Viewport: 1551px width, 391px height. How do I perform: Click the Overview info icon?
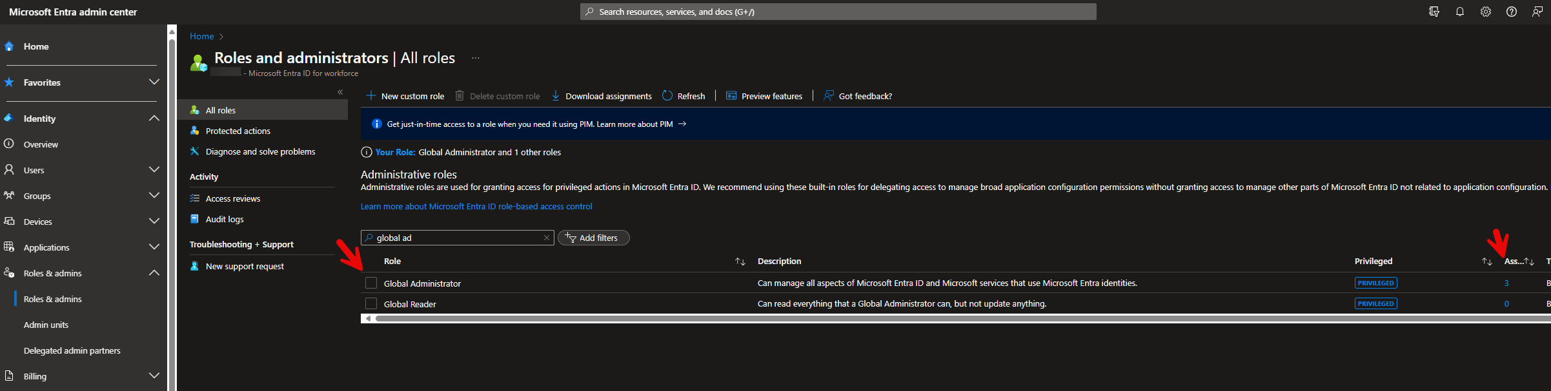[9, 144]
